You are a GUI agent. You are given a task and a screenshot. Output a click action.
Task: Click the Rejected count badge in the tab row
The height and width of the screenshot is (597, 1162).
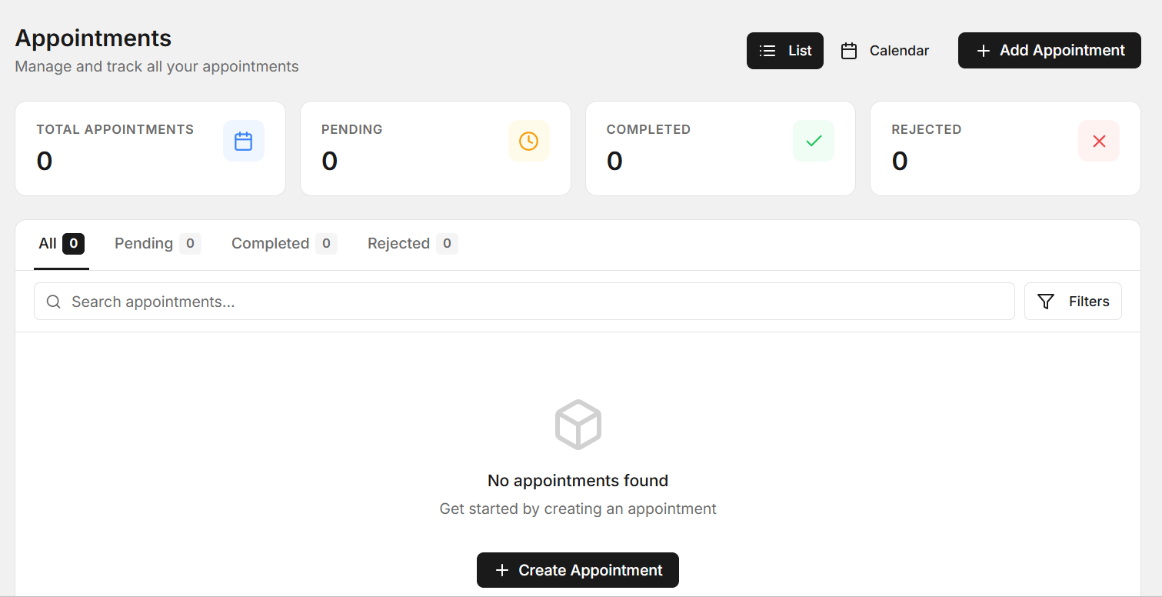click(x=447, y=244)
